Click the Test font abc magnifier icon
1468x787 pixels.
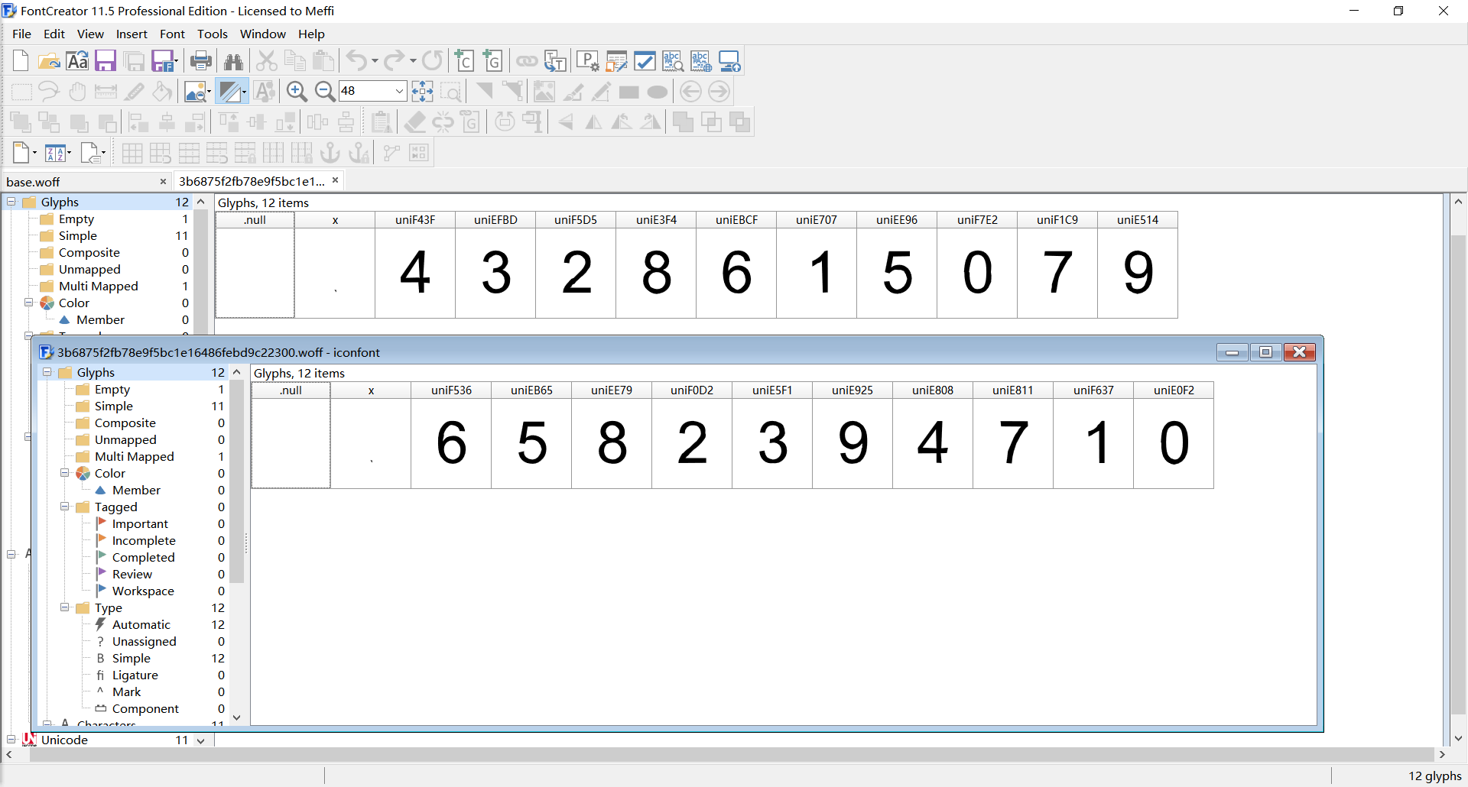point(673,60)
